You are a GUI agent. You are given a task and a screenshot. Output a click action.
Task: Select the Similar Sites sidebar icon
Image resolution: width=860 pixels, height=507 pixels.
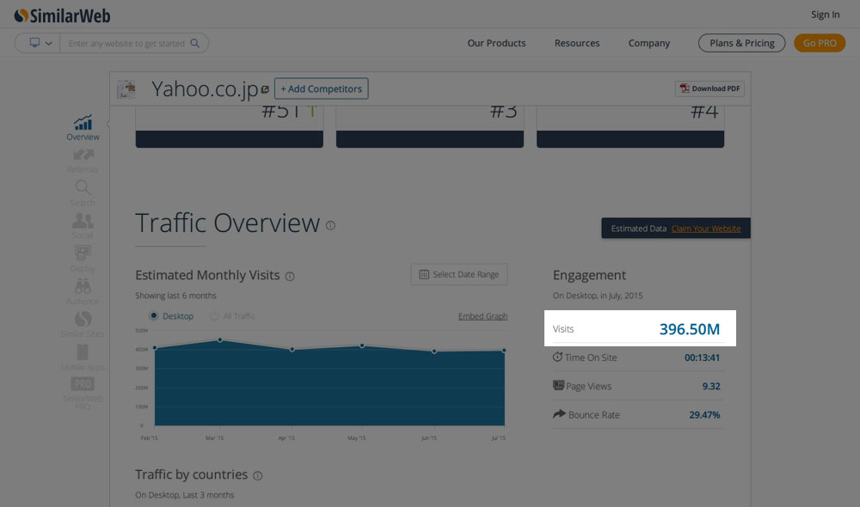[x=83, y=325]
